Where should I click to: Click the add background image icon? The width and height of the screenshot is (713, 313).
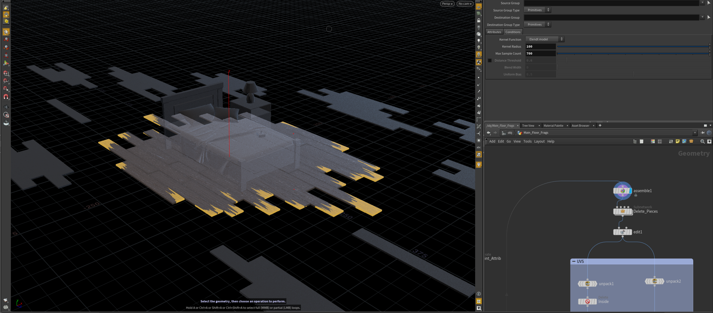point(684,142)
